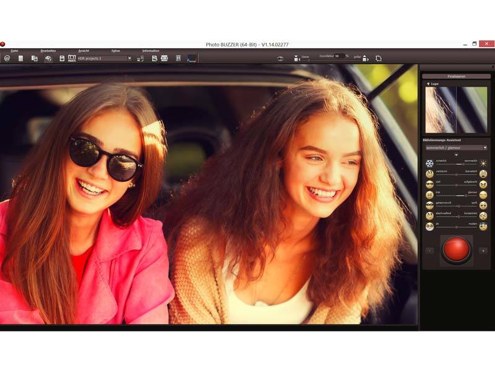Minimize the Photo BUZZER window

(465, 44)
